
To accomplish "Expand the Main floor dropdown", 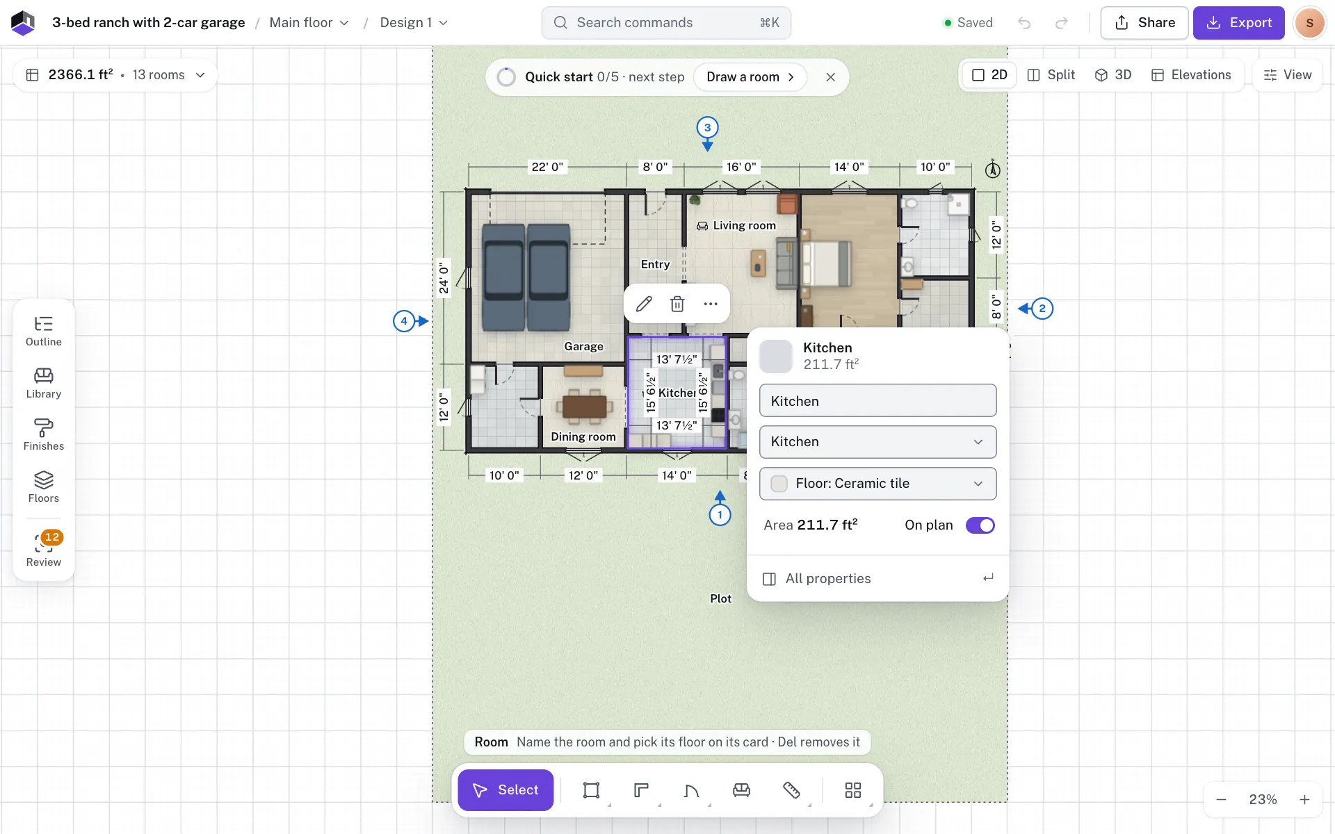I will click(309, 23).
